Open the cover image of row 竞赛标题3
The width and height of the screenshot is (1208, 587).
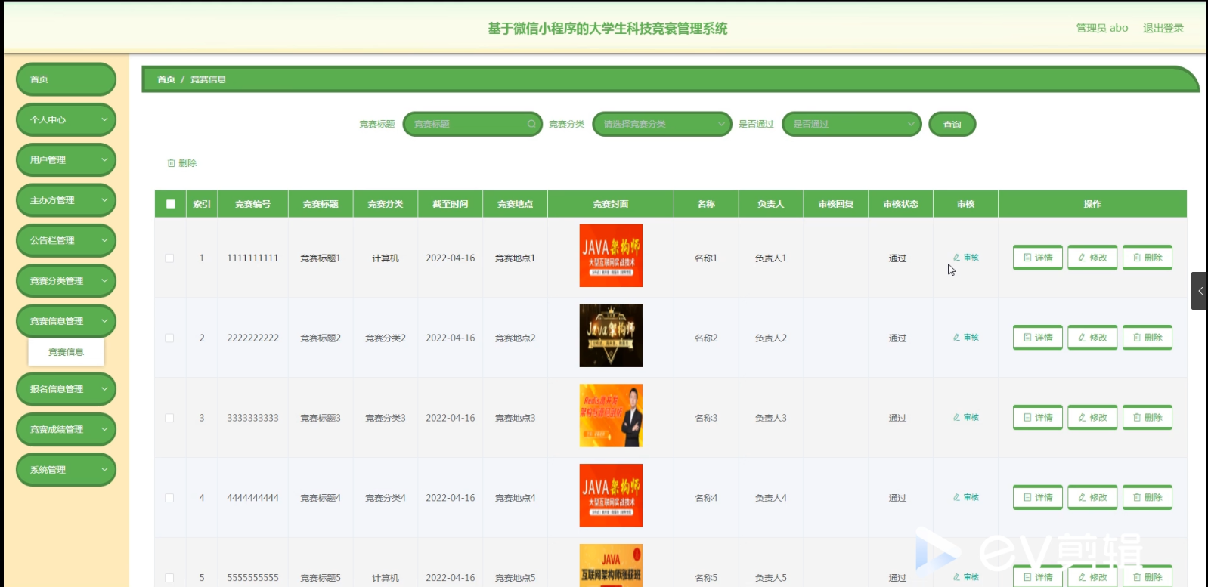click(611, 416)
